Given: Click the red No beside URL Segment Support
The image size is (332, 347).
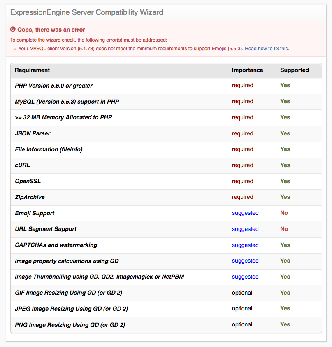Looking at the screenshot, I should 284,229.
